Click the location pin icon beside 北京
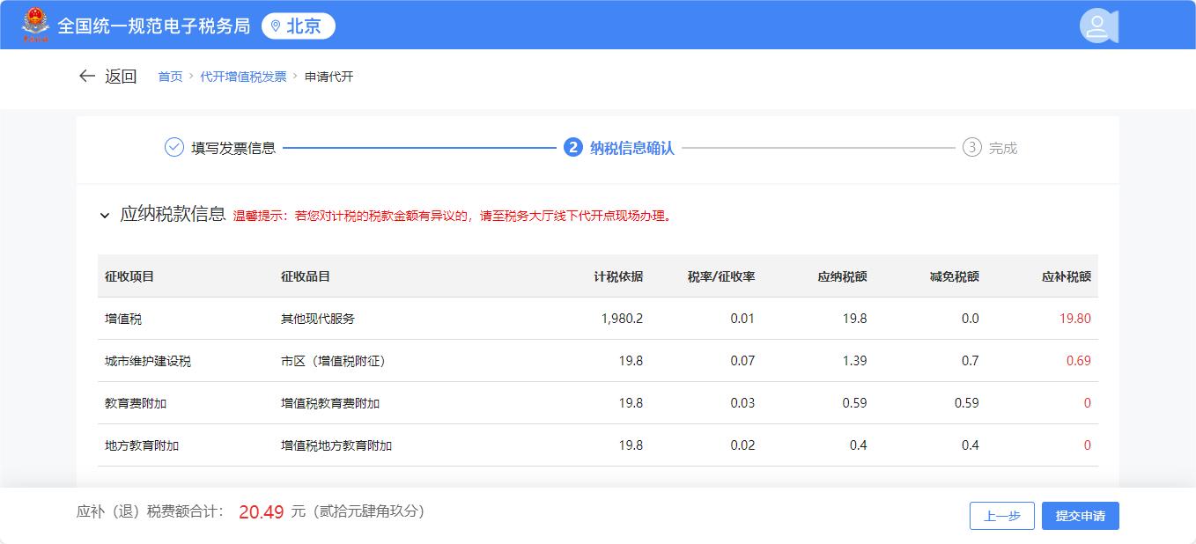Image resolution: width=1196 pixels, height=544 pixels. (x=276, y=26)
